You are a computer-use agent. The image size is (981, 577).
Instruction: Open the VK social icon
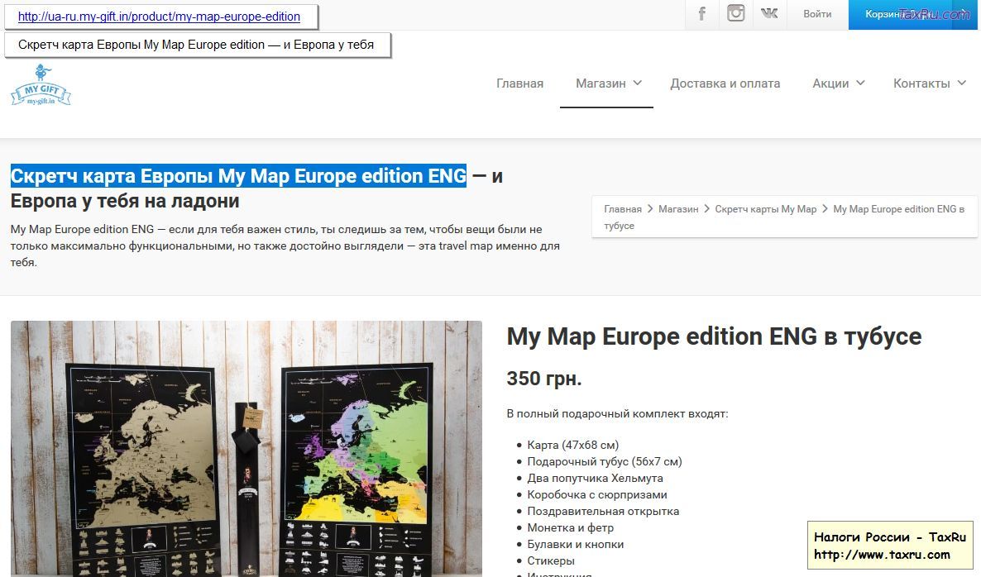769,14
